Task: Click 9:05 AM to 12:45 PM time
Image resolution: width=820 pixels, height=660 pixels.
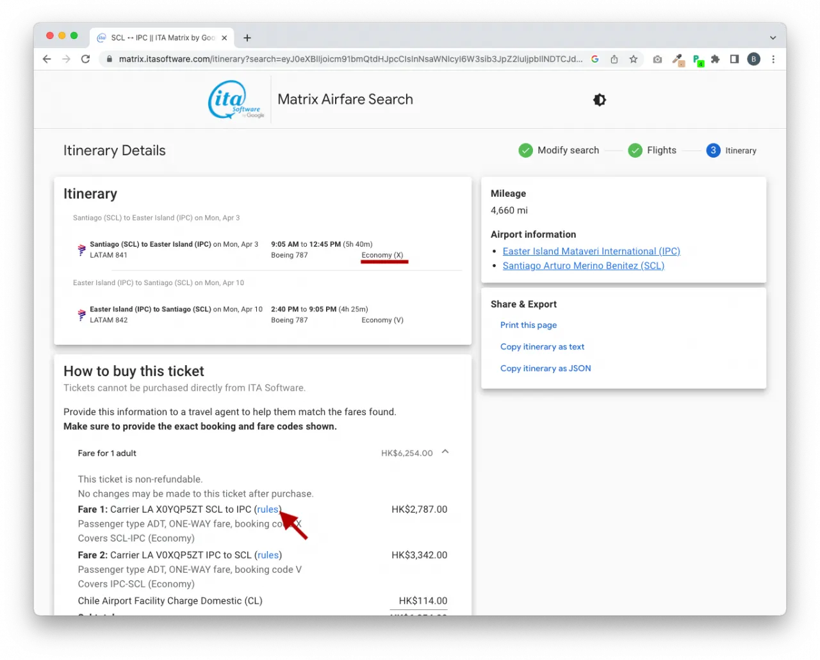Action: pyautogui.click(x=306, y=244)
